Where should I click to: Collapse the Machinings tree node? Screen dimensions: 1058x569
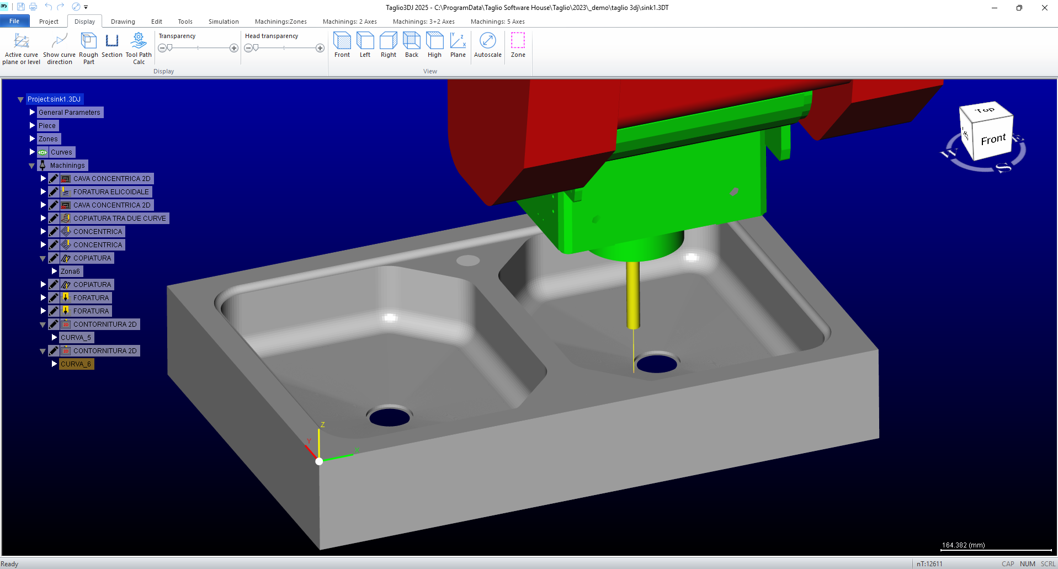[32, 166]
